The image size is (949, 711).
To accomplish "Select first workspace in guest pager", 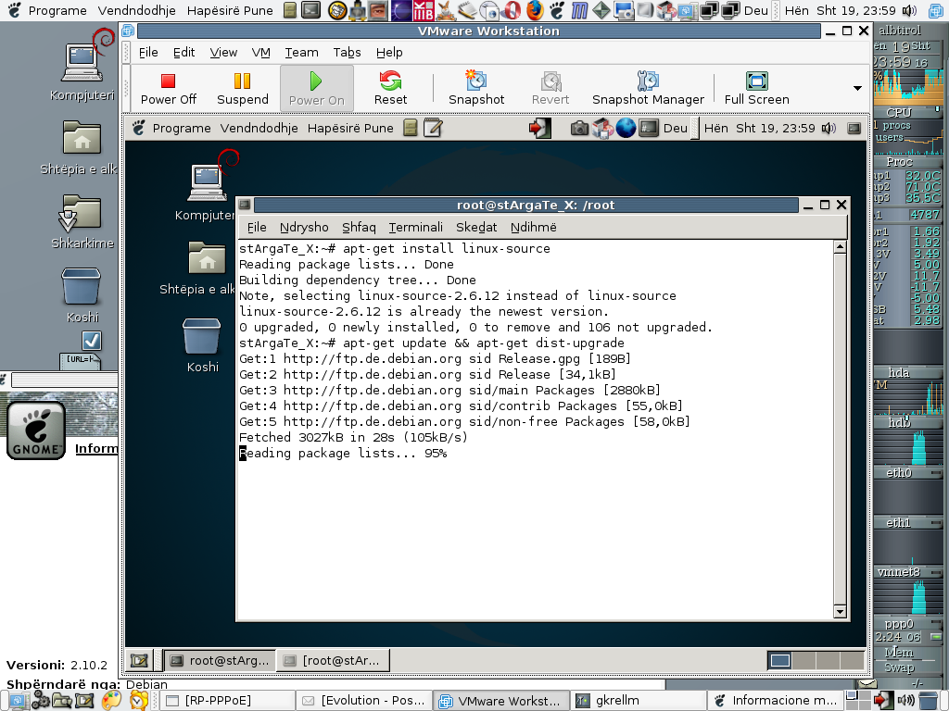I will [x=778, y=660].
